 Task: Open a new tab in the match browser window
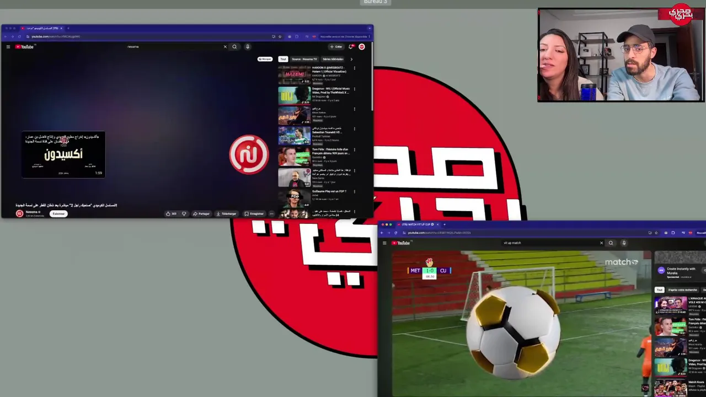pos(445,224)
